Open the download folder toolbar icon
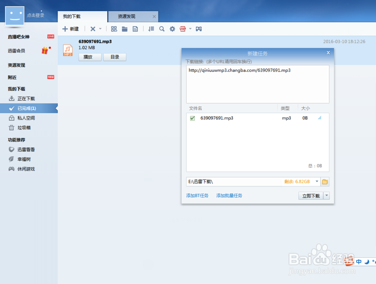 tap(124, 29)
